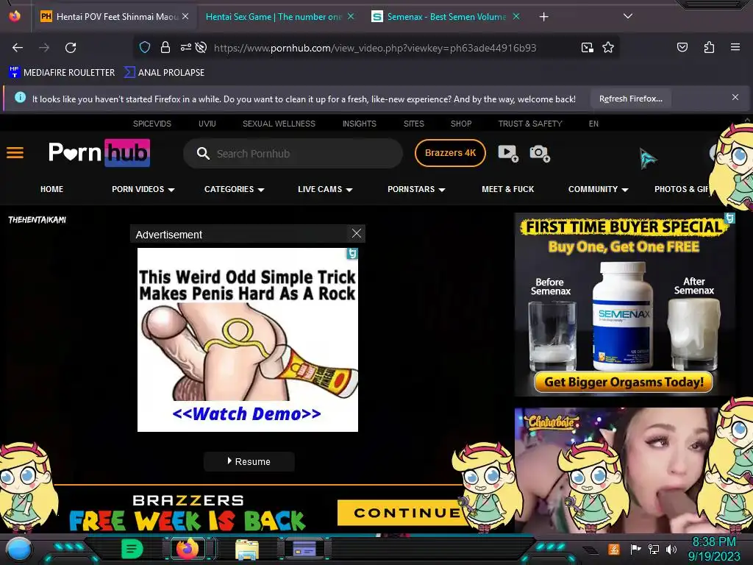Click the upload photo camera icon
The height and width of the screenshot is (565, 753).
(x=540, y=153)
